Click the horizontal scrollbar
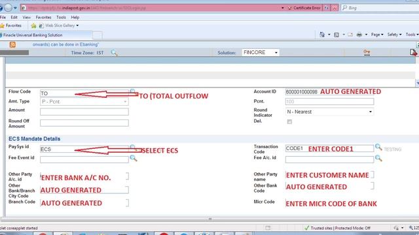 click(209, 219)
